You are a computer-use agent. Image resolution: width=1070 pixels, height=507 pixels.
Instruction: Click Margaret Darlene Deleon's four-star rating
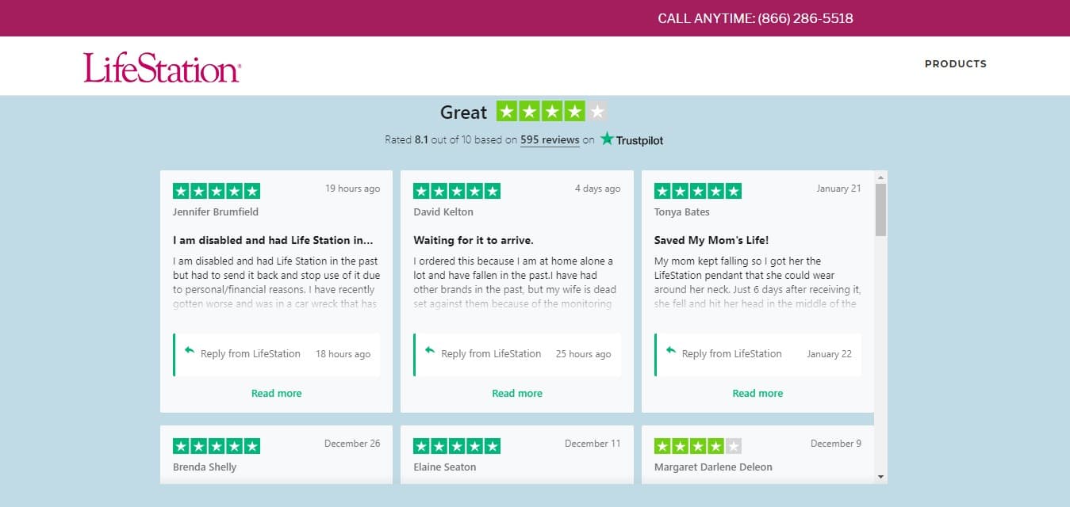pyautogui.click(x=698, y=446)
